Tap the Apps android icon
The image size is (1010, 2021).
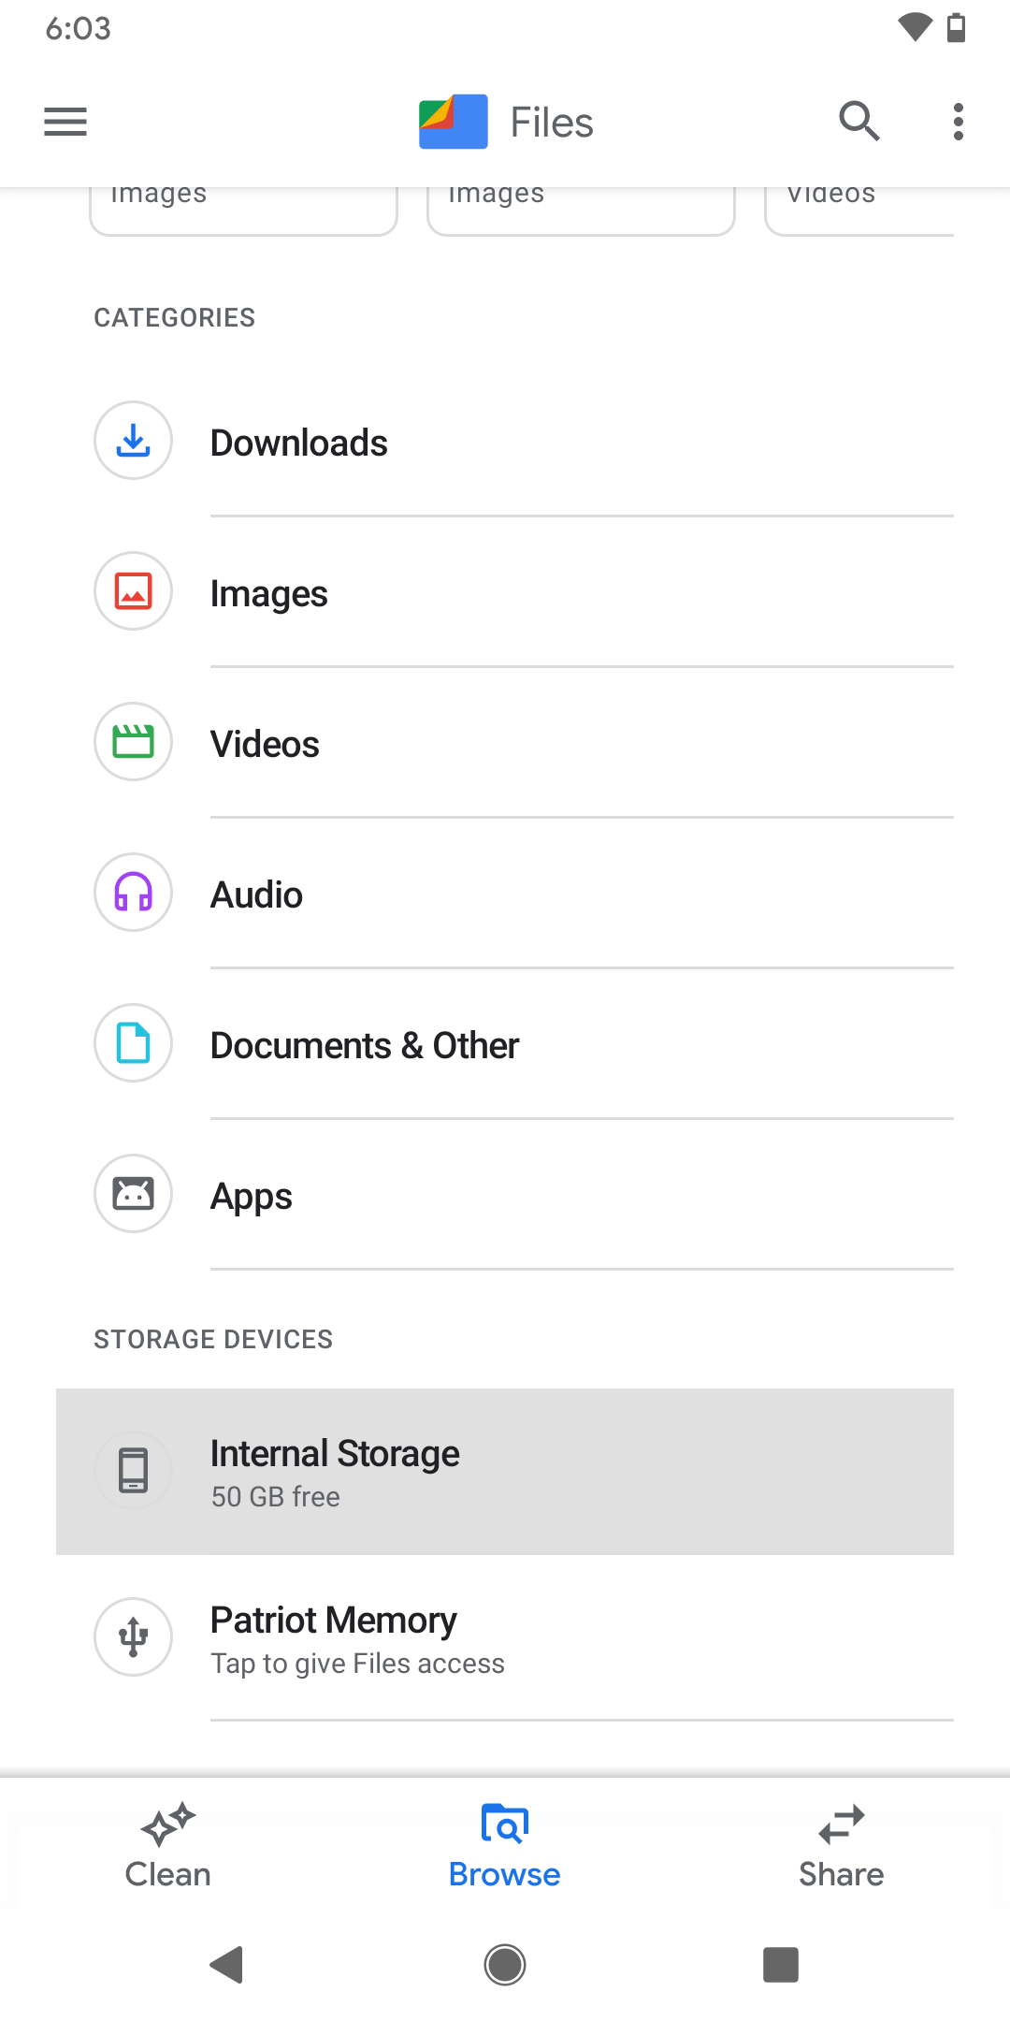133,1194
